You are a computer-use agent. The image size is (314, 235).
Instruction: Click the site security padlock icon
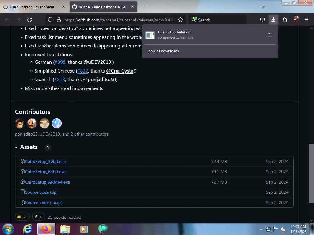(59, 20)
